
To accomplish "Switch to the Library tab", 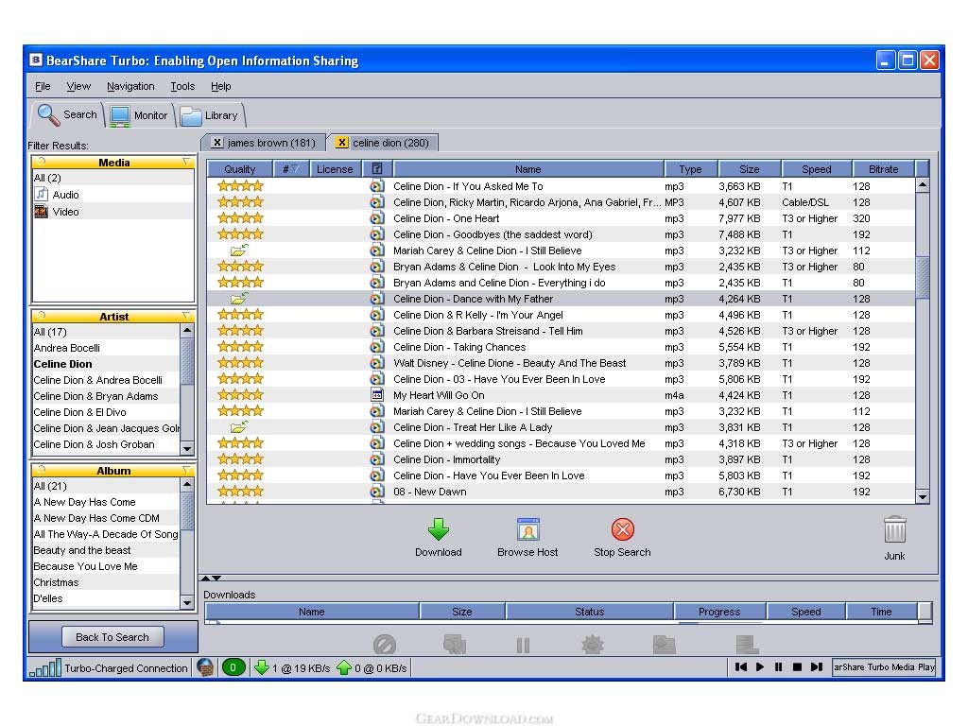I will [x=209, y=115].
